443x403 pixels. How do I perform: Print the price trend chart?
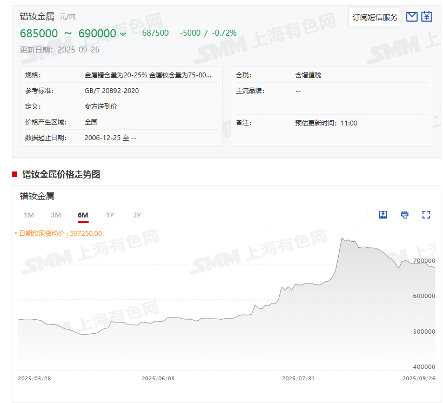coord(405,215)
